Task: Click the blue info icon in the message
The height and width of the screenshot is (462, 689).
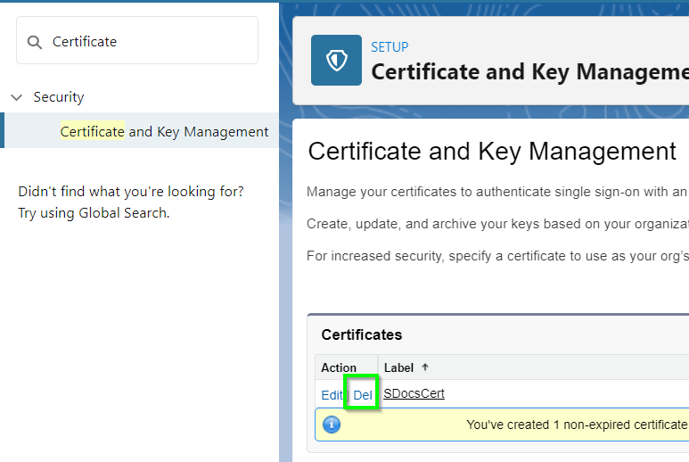Action: point(332,425)
